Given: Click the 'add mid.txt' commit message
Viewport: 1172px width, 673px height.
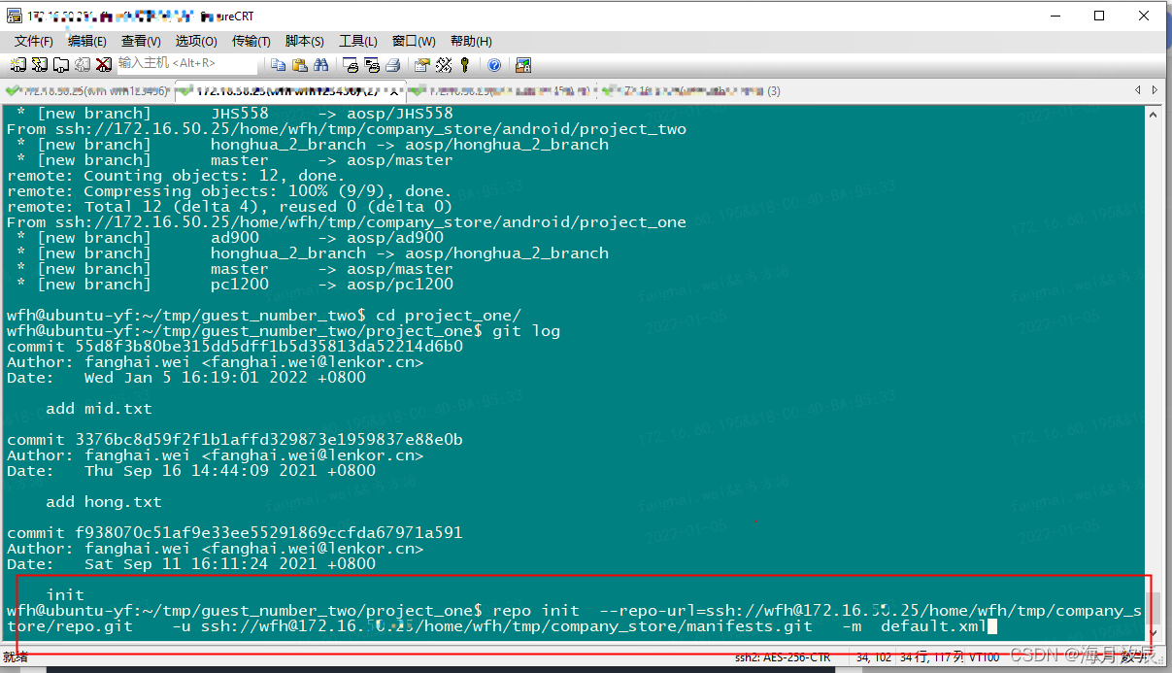Looking at the screenshot, I should tap(99, 408).
